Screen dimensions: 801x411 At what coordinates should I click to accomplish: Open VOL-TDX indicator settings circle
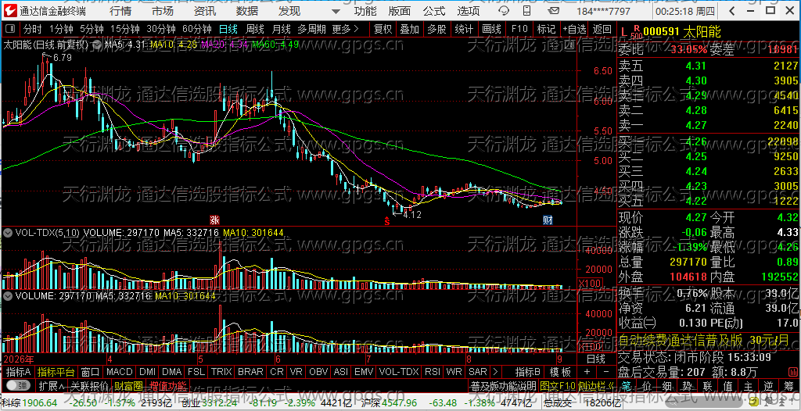tap(8, 233)
